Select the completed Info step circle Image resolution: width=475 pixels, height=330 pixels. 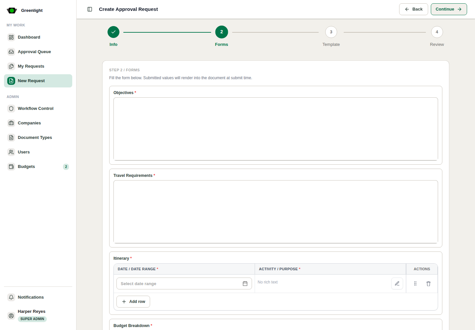point(113,32)
